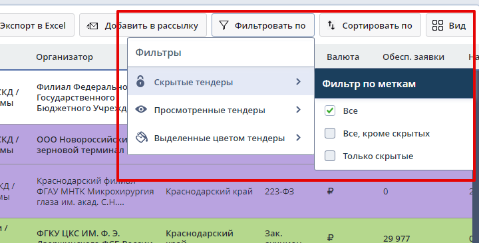Image resolution: width=479 pixels, height=243 pixels.
Task: Click the 'Обесп. заявки' column header
Action: click(413, 57)
